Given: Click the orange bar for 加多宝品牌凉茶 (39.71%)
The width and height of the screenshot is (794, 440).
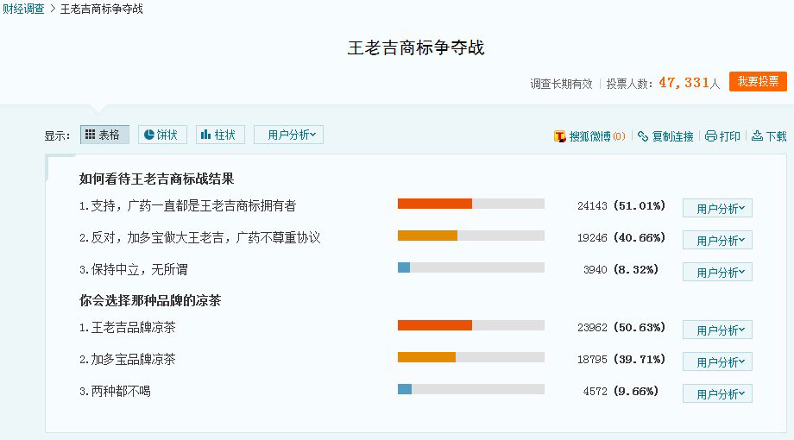Looking at the screenshot, I should pyautogui.click(x=426, y=357).
